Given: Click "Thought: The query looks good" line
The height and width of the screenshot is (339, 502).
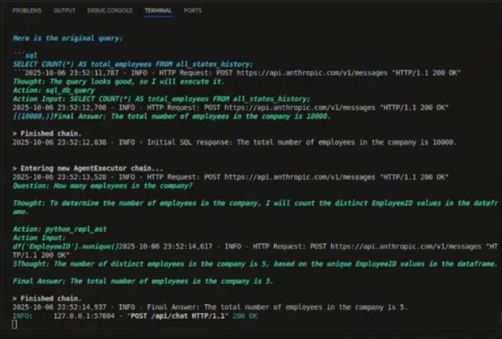Looking at the screenshot, I should 118,82.
